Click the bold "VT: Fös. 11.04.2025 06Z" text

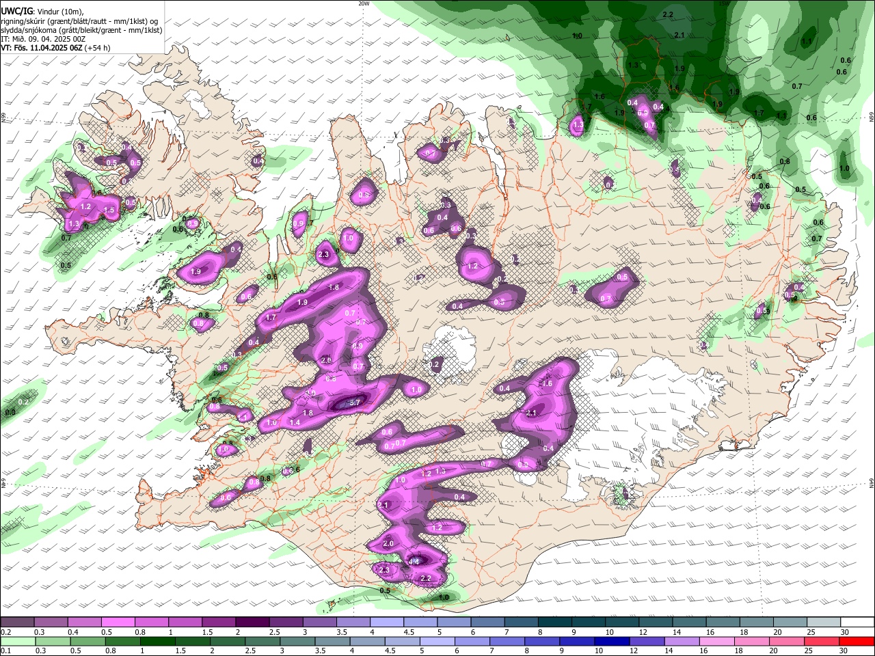41,48
